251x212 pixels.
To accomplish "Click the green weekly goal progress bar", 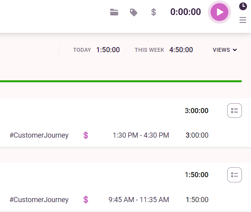I will [121, 81].
